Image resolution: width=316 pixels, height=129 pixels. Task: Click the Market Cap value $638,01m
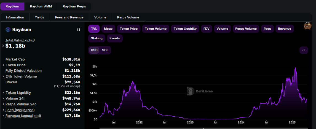tap(71, 59)
